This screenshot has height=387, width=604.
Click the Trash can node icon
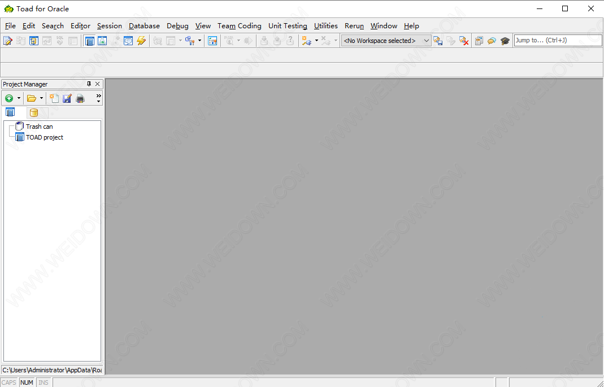click(20, 126)
